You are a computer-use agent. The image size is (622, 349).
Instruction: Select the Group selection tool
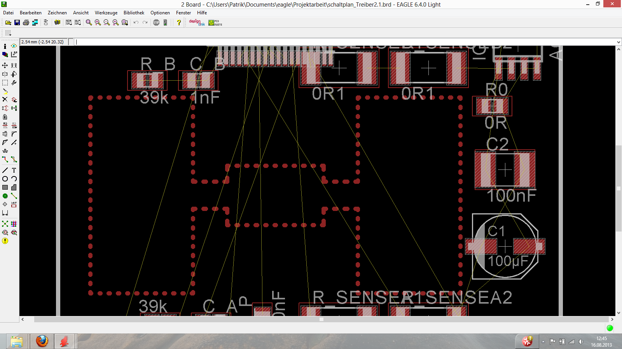pos(5,83)
